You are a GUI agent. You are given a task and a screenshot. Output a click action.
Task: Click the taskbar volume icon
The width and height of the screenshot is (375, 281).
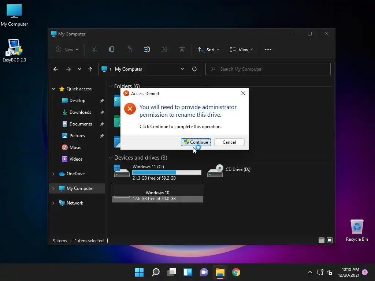[330, 272]
